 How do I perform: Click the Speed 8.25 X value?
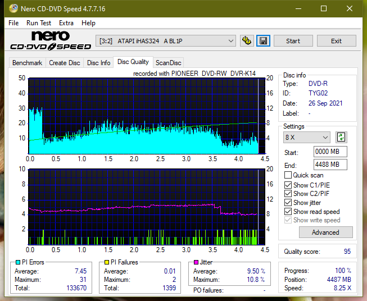342,288
